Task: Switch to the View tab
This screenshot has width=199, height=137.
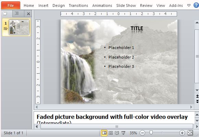Action: (161, 5)
